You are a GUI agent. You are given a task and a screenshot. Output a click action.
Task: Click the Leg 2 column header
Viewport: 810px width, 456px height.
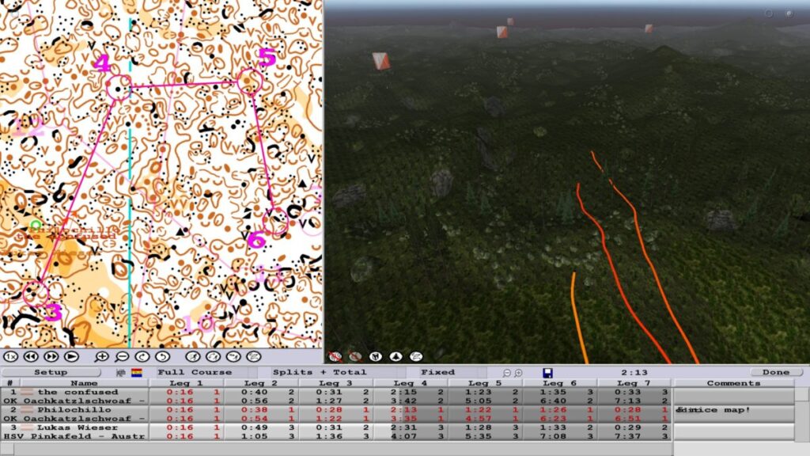(261, 383)
